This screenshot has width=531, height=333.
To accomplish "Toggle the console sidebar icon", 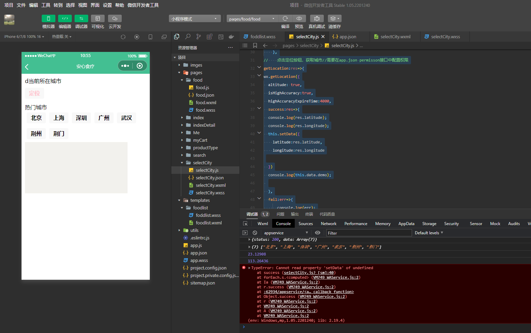I will tap(245, 233).
